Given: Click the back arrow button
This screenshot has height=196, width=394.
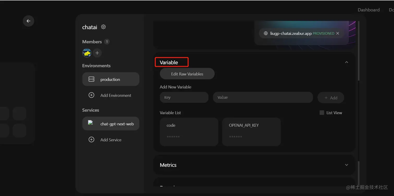Looking at the screenshot, I should pos(28,21).
